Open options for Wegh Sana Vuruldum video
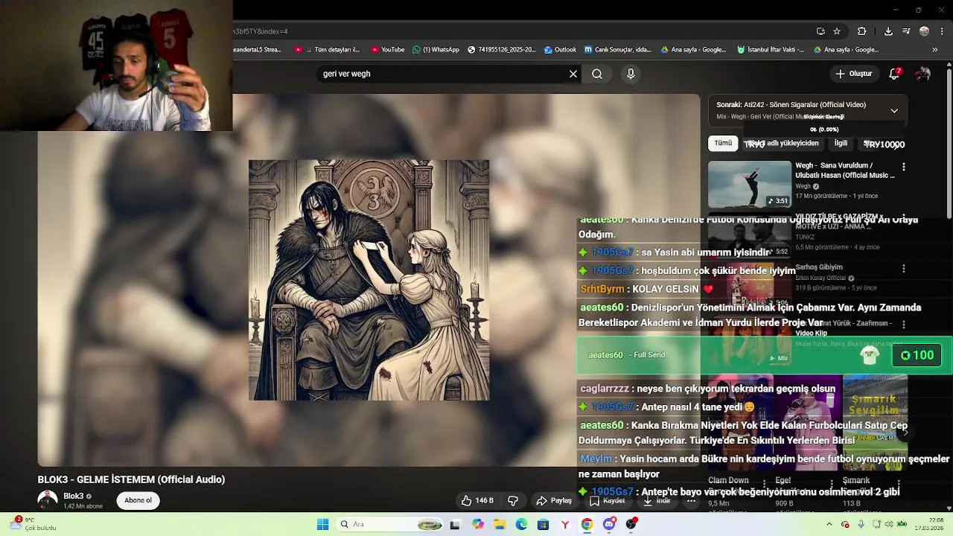Screen dimensions: 953x536 pyautogui.click(x=904, y=167)
